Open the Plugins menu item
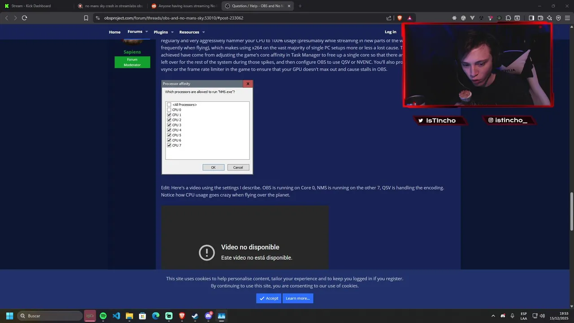Screen dimensions: 574x323 click(161, 32)
